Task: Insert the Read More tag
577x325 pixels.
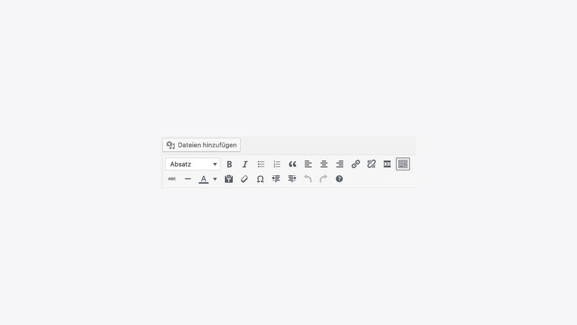Action: click(387, 164)
